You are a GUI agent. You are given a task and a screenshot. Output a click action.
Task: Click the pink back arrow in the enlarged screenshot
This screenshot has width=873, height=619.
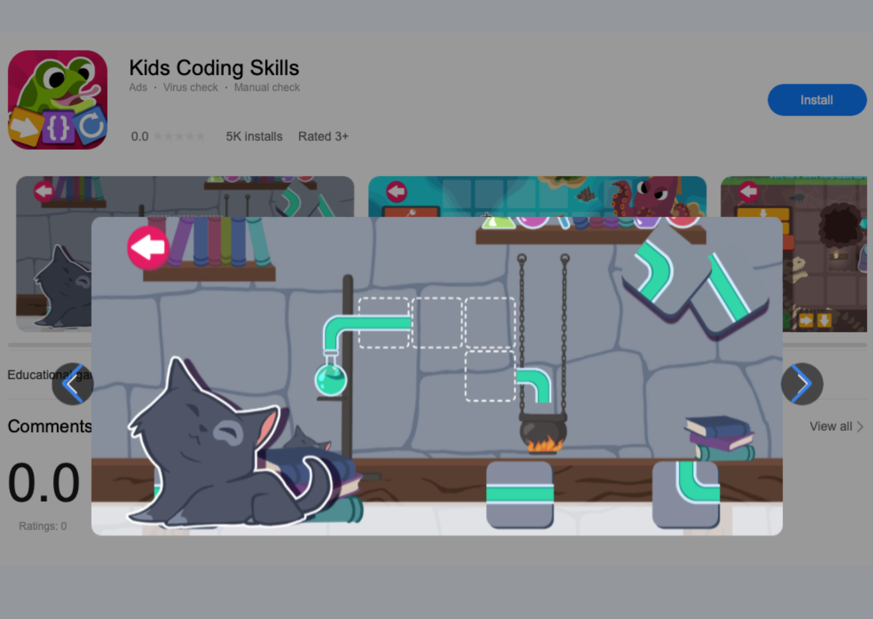(148, 247)
